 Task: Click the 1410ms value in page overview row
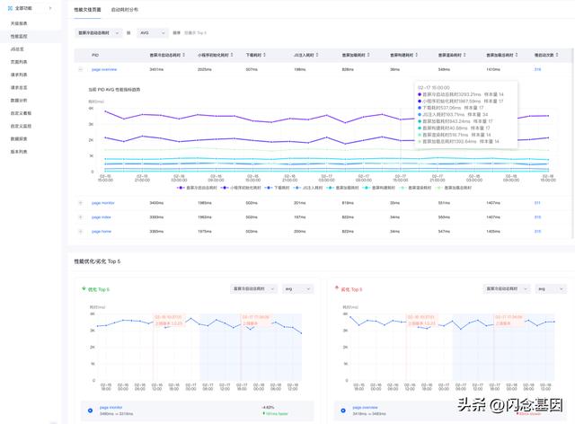click(493, 69)
